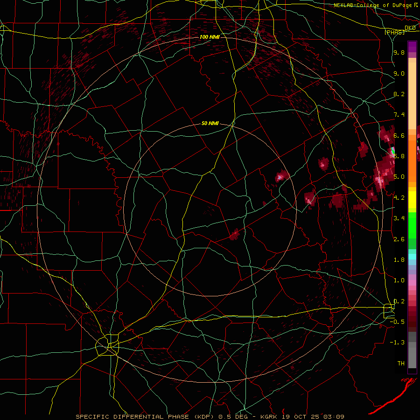Click the 6.6 value on the color scale
This screenshot has width=420, height=420.
399,135
